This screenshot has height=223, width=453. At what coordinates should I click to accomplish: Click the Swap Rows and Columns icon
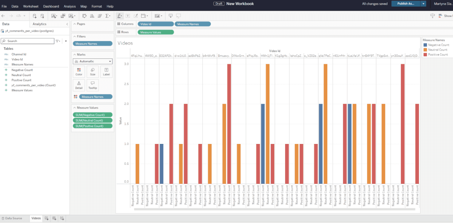[84, 16]
